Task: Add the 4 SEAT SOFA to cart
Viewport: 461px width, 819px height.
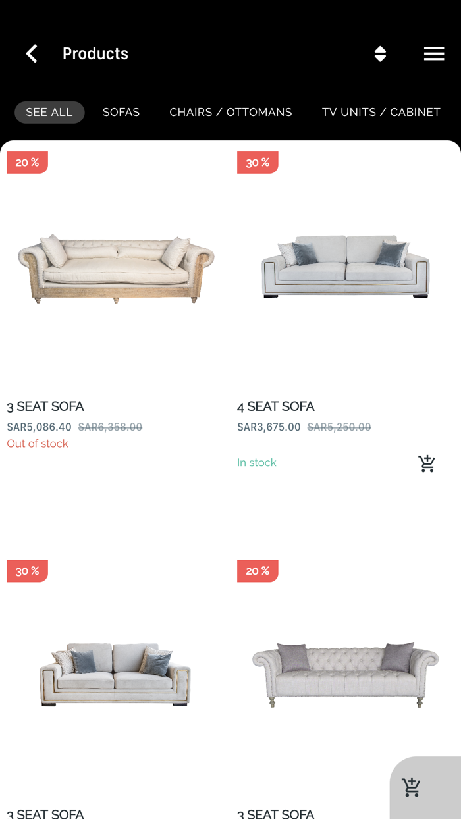Action: tap(426, 463)
